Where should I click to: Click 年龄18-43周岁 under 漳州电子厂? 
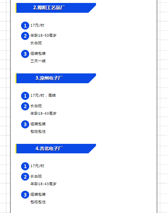tap(43, 113)
